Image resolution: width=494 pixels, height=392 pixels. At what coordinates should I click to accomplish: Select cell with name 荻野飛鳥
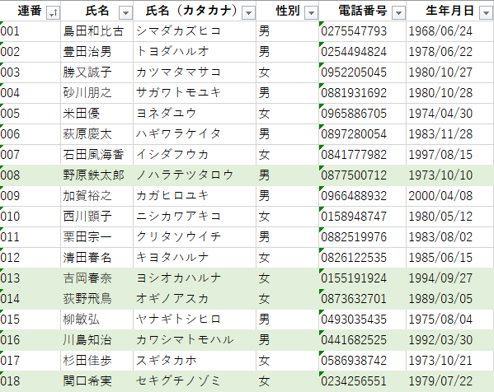point(97,299)
